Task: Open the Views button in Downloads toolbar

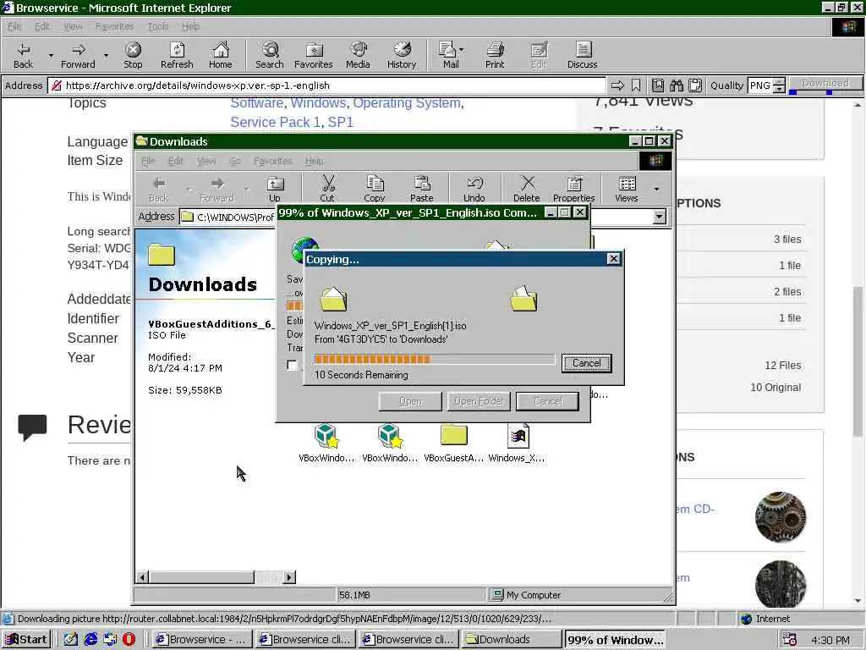Action: [x=627, y=189]
